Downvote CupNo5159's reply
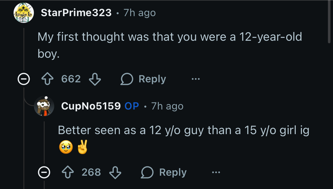The height and width of the screenshot is (189, 333). click(115, 172)
